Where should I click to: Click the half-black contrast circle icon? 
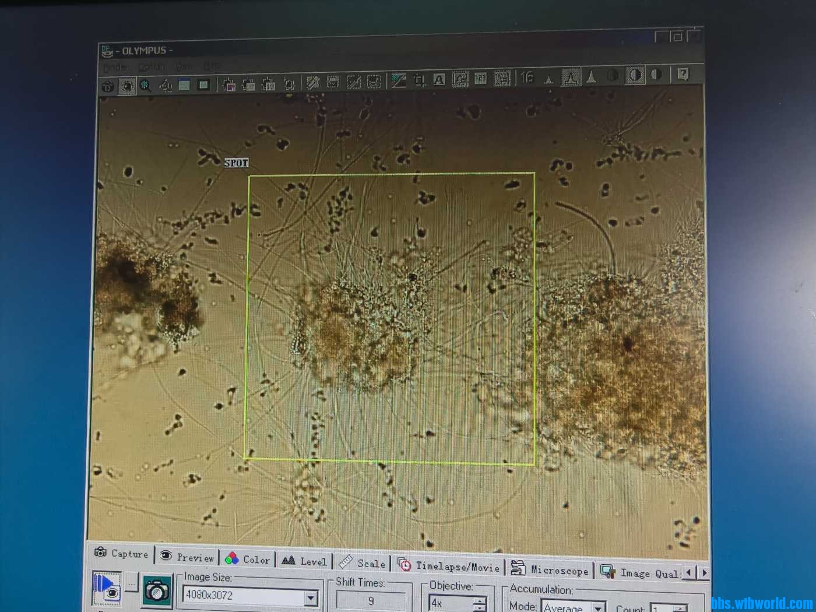(x=656, y=75)
